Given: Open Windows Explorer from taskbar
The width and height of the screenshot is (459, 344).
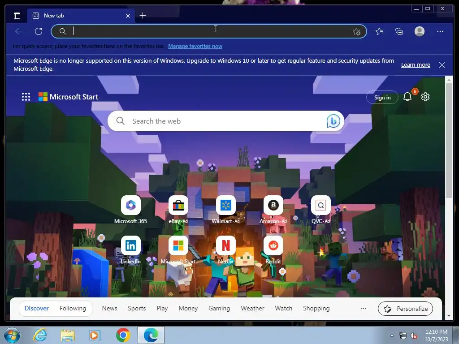Looking at the screenshot, I should [68, 335].
